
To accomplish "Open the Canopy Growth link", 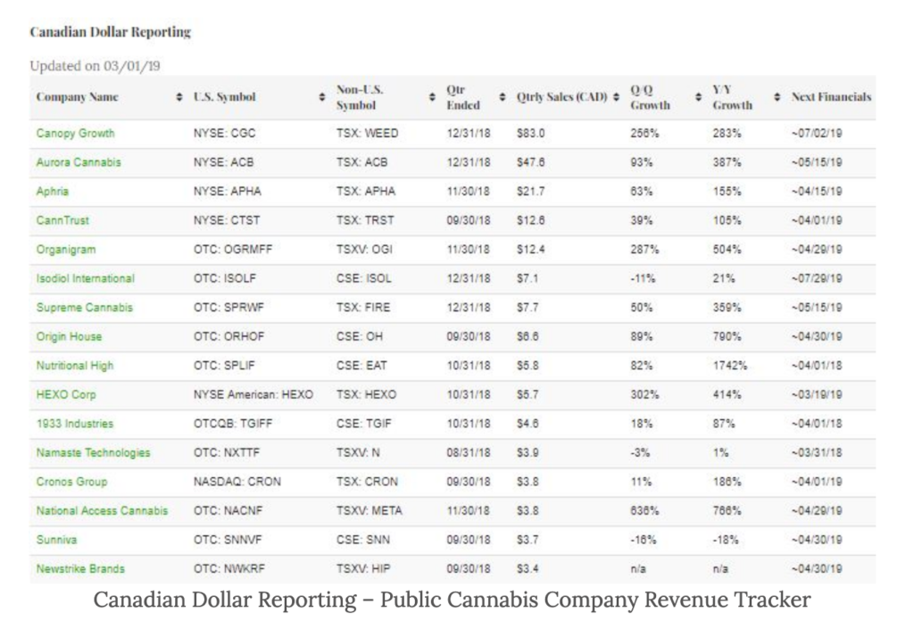I will click(75, 133).
